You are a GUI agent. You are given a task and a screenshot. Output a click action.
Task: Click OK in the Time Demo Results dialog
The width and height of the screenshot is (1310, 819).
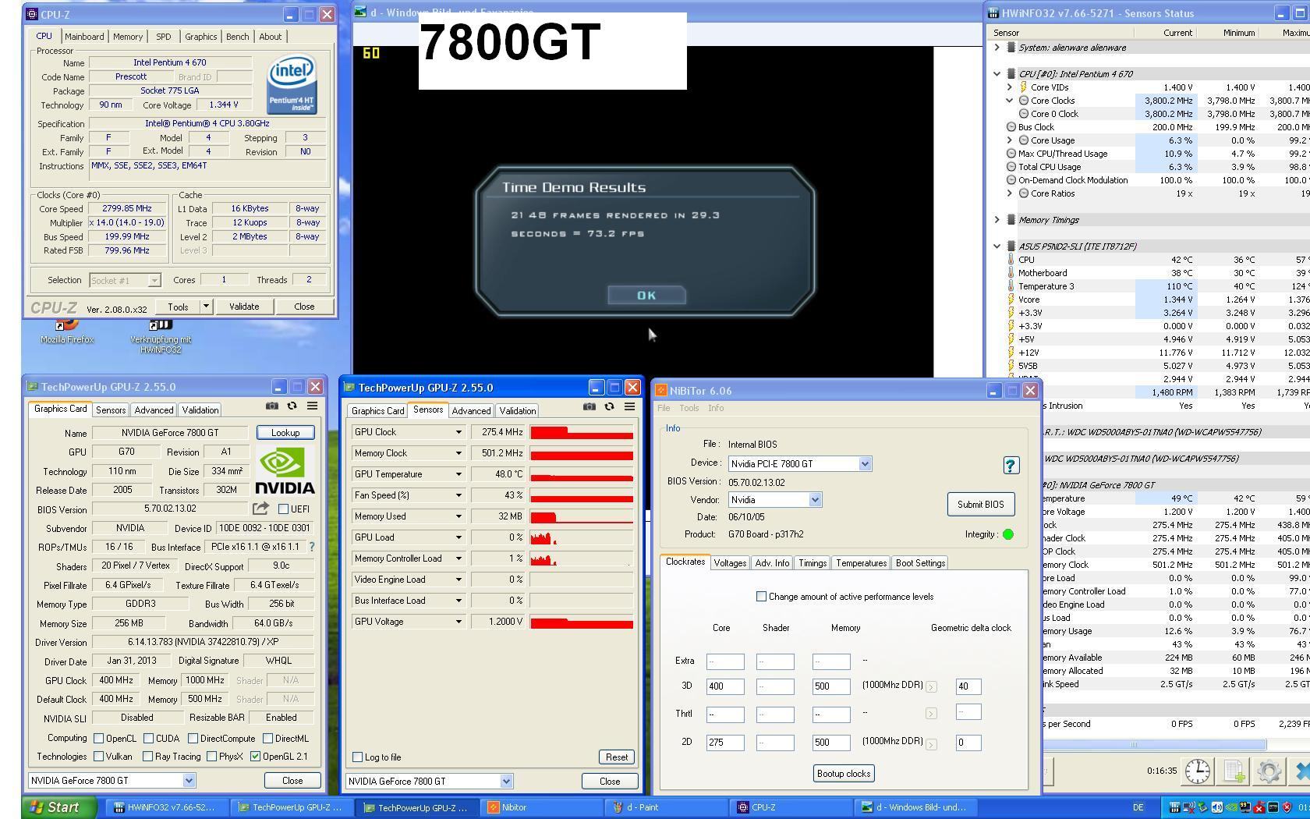(x=646, y=296)
